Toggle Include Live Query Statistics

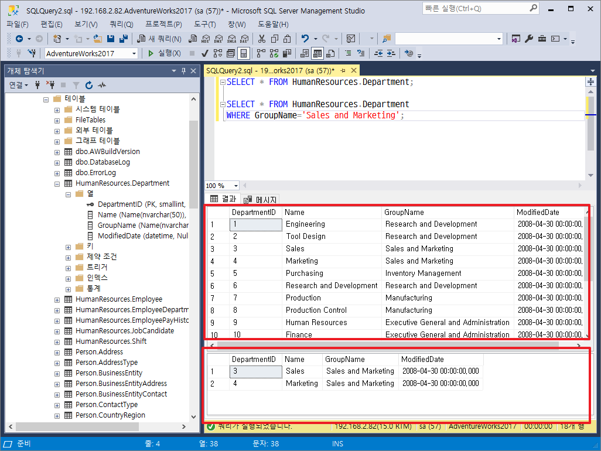tap(274, 53)
